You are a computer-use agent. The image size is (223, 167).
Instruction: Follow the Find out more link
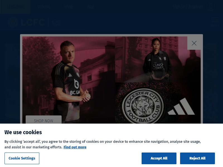75,147
